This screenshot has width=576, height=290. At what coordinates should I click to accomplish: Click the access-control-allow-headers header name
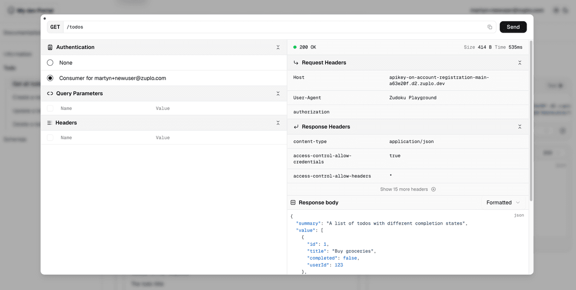[332, 176]
